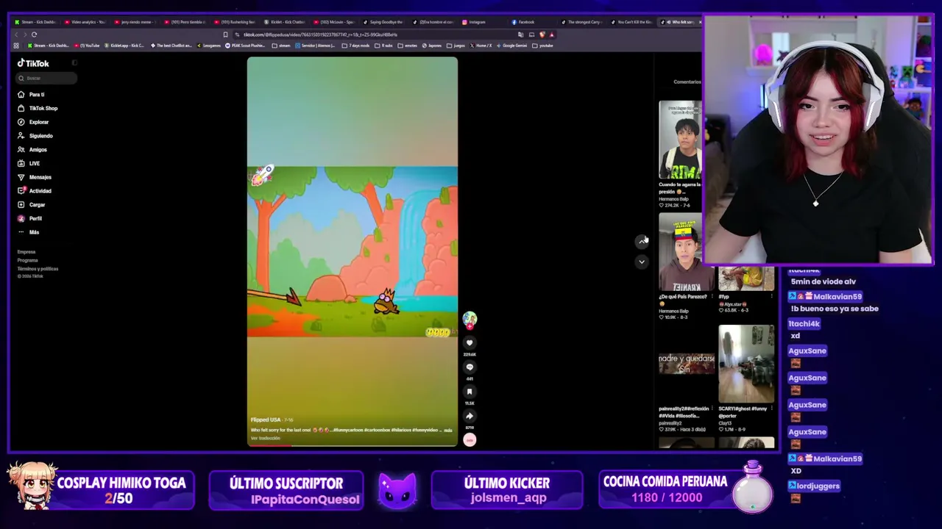Go to next video with down chevron
942x529 pixels.
point(642,262)
